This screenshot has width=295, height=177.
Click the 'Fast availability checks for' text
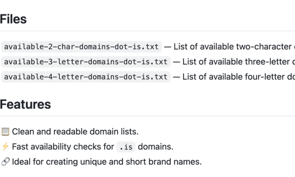(x=63, y=146)
